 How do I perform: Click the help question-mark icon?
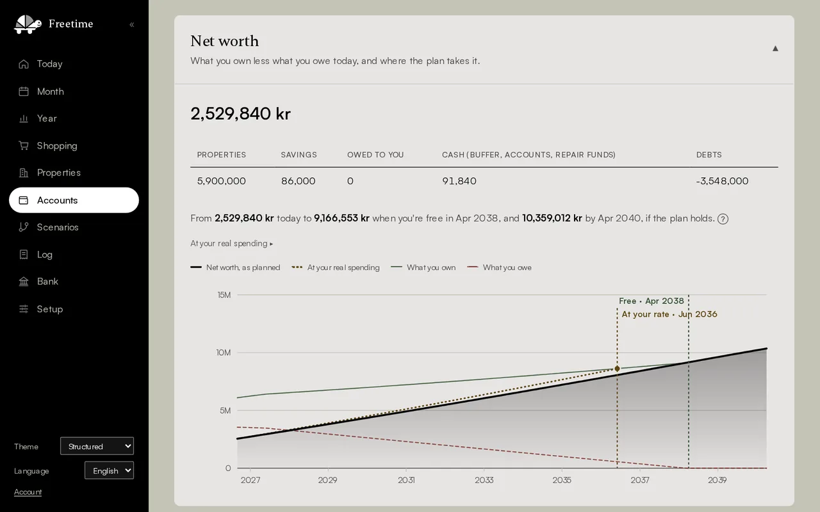point(723,219)
